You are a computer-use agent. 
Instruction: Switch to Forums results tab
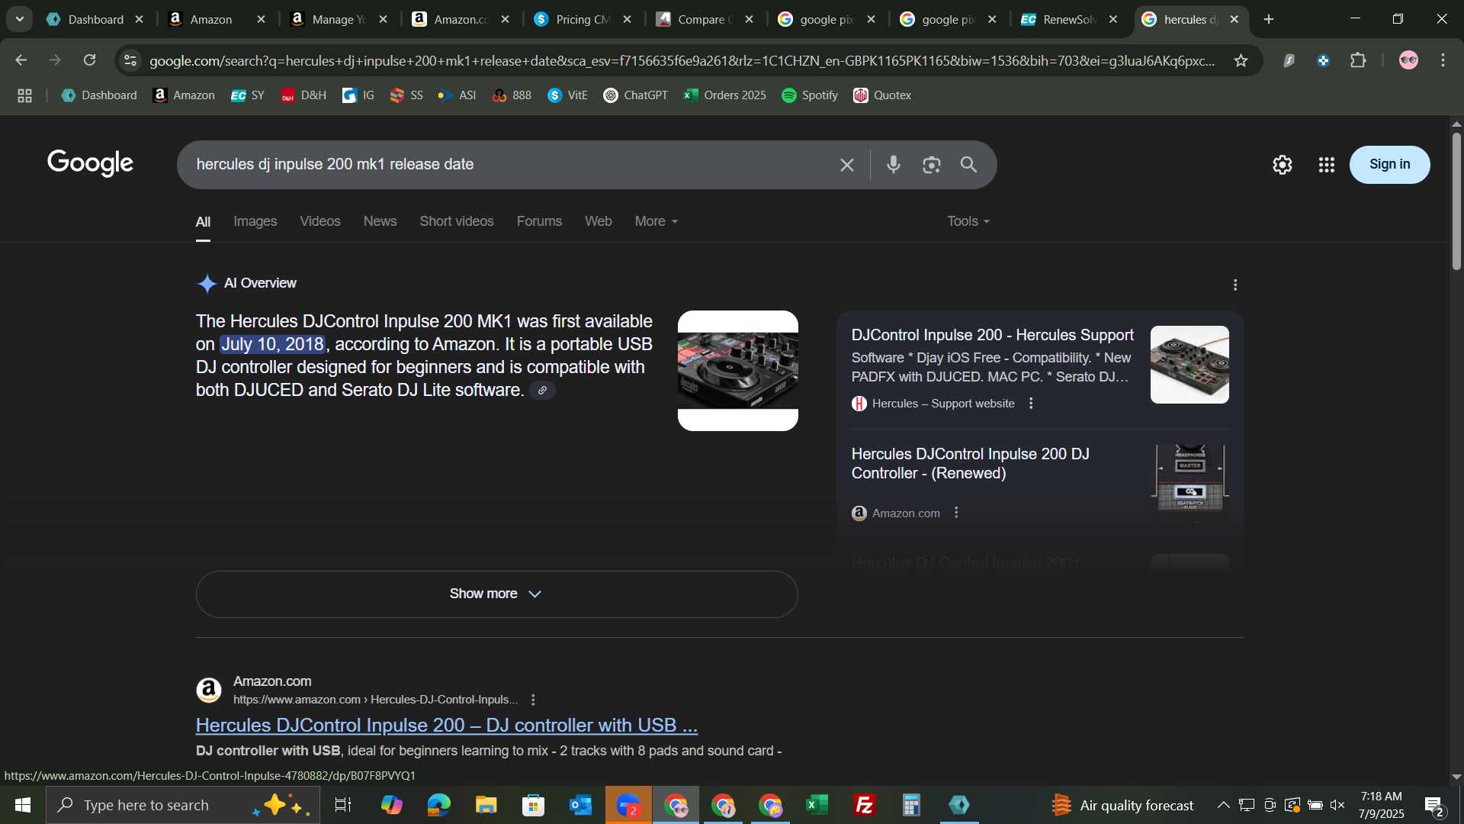tap(539, 221)
